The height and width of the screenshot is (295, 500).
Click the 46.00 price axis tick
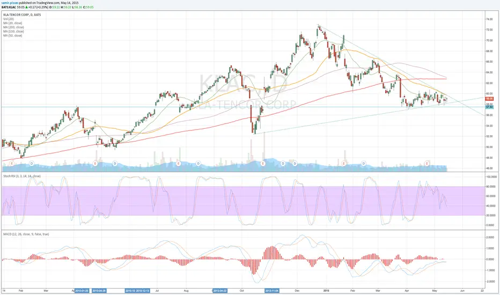click(x=489, y=168)
